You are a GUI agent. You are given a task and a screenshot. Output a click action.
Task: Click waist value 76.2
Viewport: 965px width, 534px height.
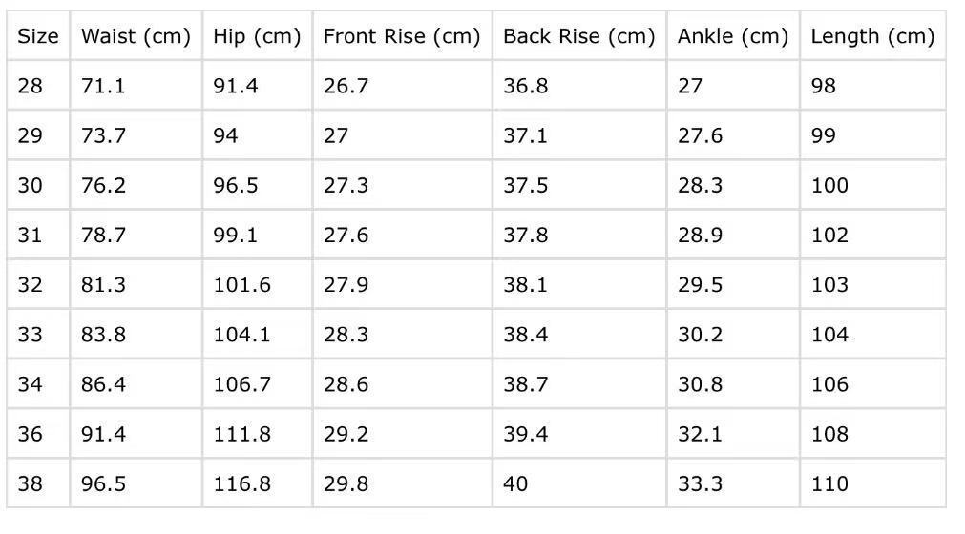click(103, 185)
